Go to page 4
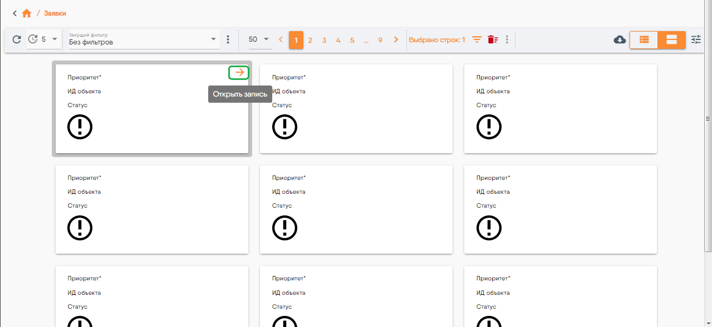 (338, 40)
